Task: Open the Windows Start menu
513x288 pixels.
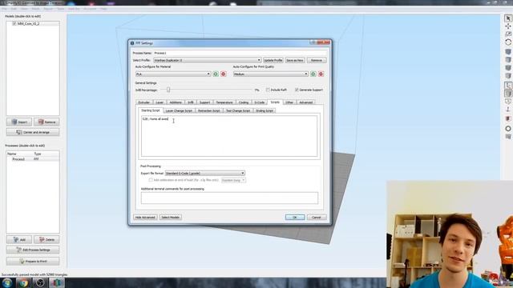Action: pos(7,282)
